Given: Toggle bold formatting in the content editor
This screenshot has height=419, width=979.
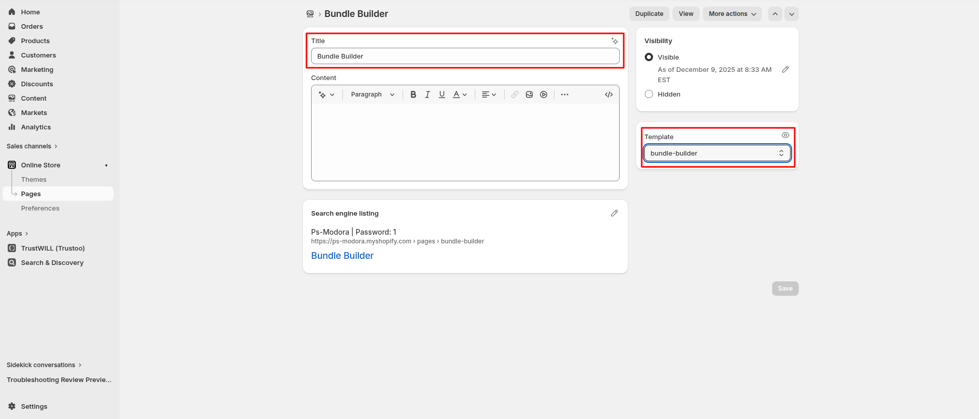Looking at the screenshot, I should tap(413, 94).
